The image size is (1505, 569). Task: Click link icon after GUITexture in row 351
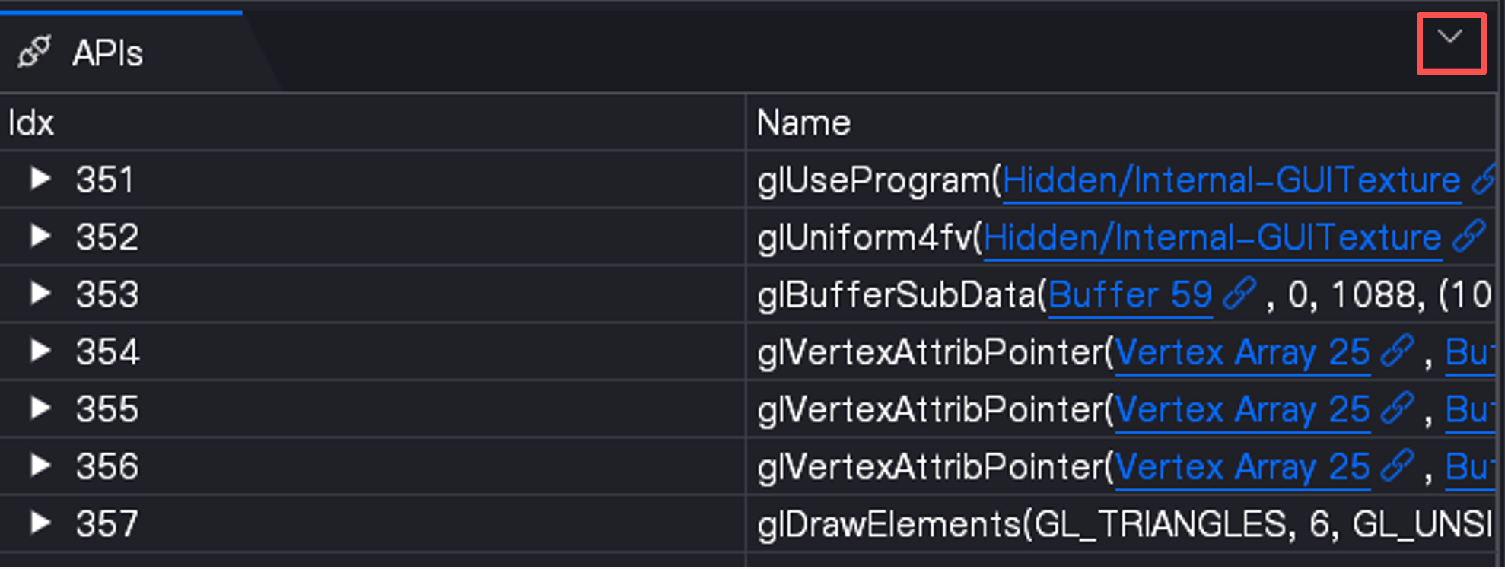tap(1484, 180)
